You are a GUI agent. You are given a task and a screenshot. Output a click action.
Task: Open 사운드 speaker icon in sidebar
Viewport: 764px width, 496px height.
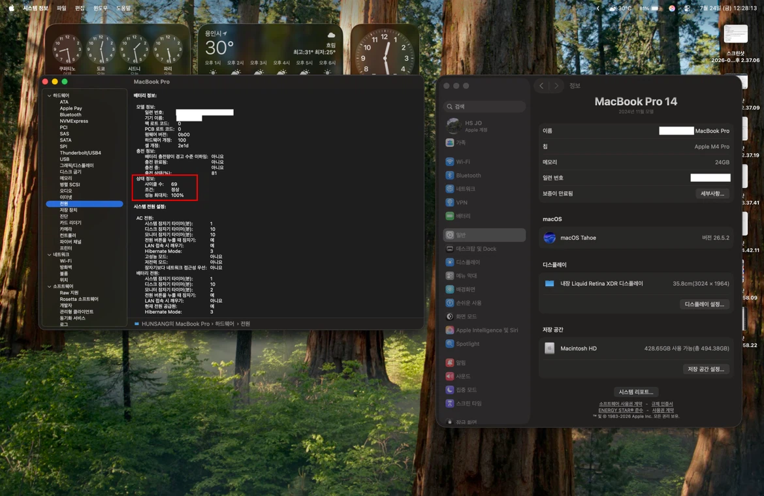450,377
